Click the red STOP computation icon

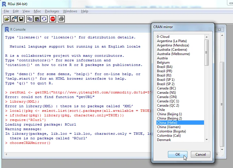click(x=53, y=19)
